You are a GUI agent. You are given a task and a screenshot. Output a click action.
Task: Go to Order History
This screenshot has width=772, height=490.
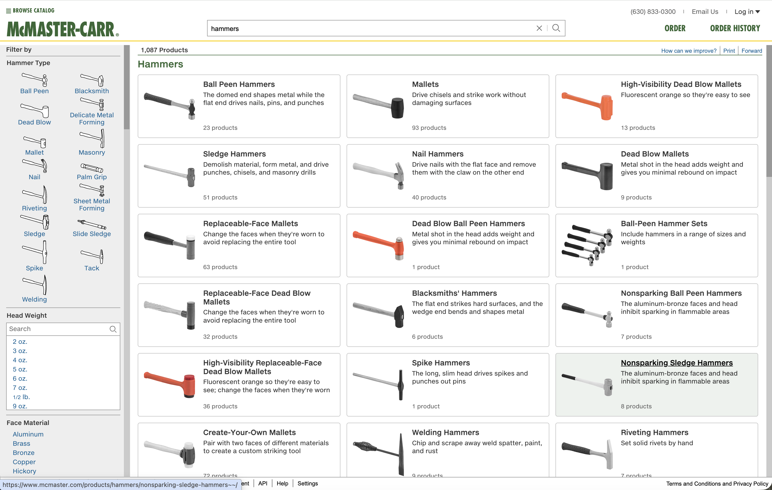735,28
